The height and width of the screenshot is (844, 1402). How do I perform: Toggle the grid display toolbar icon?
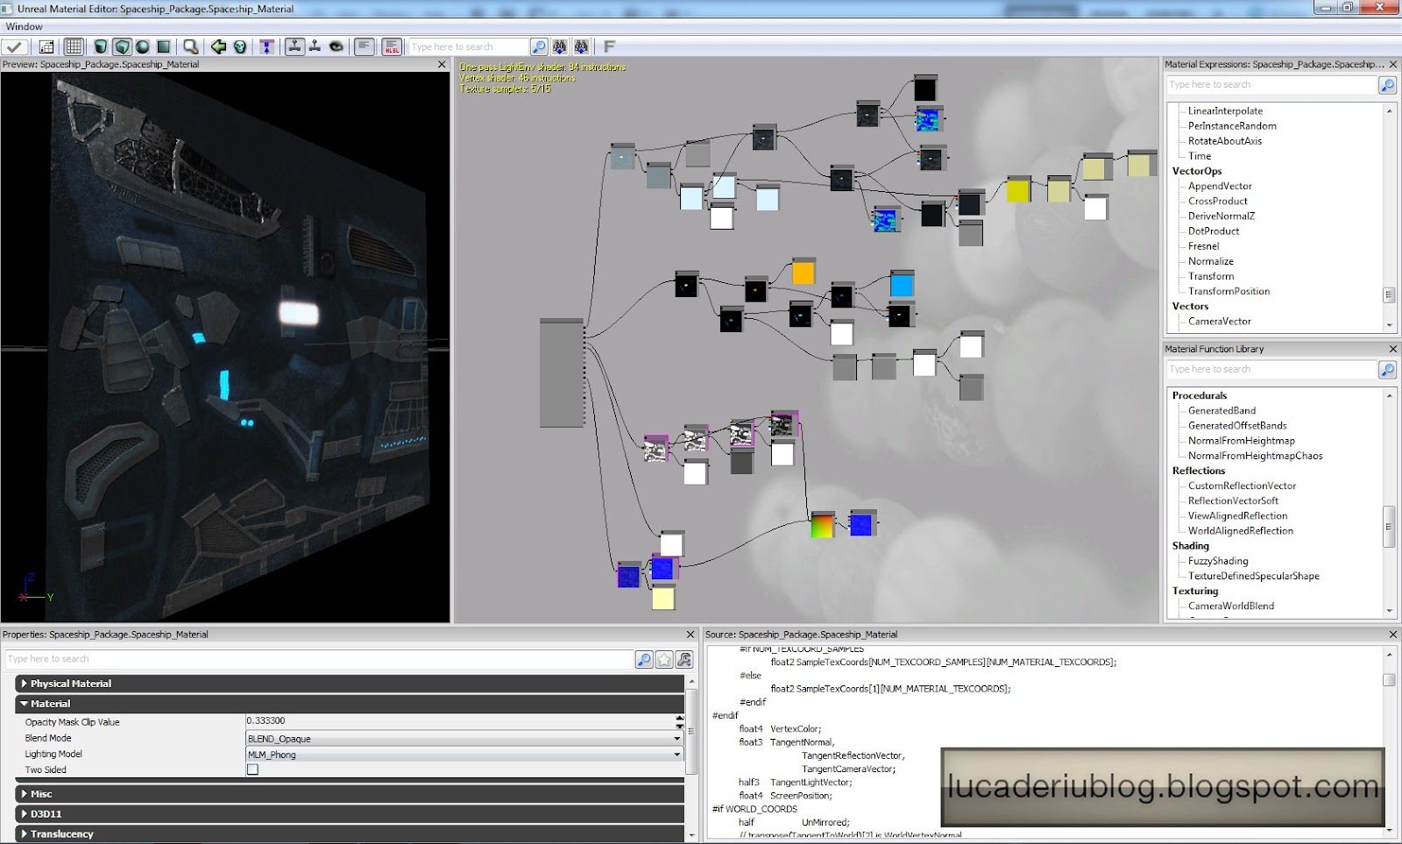click(x=74, y=46)
